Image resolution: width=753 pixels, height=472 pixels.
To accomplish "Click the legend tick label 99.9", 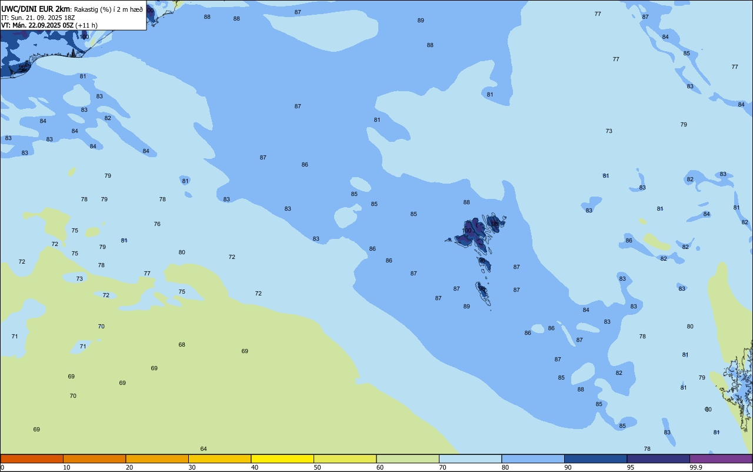I will [696, 467].
